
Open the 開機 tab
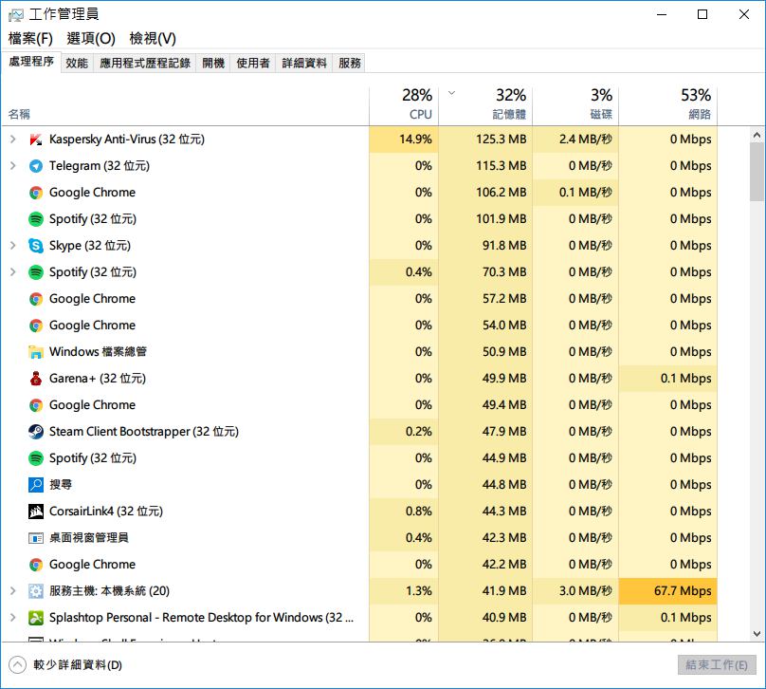[213, 63]
